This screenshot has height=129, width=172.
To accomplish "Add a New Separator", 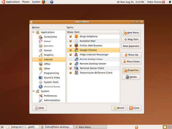I will pos(131,46).
